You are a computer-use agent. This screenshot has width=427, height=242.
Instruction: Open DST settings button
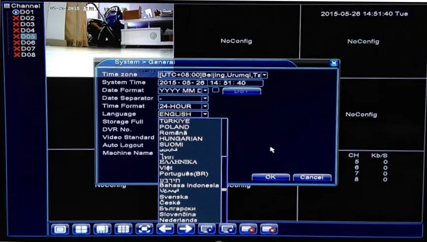click(241, 91)
